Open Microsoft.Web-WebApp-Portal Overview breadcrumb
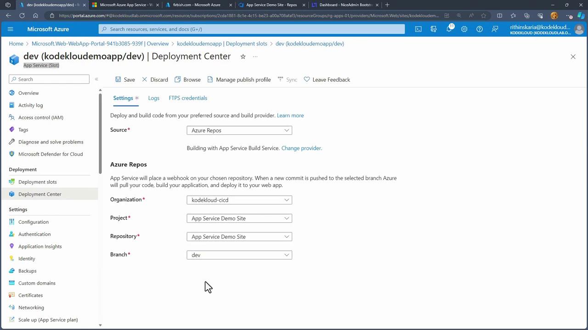 [100, 44]
